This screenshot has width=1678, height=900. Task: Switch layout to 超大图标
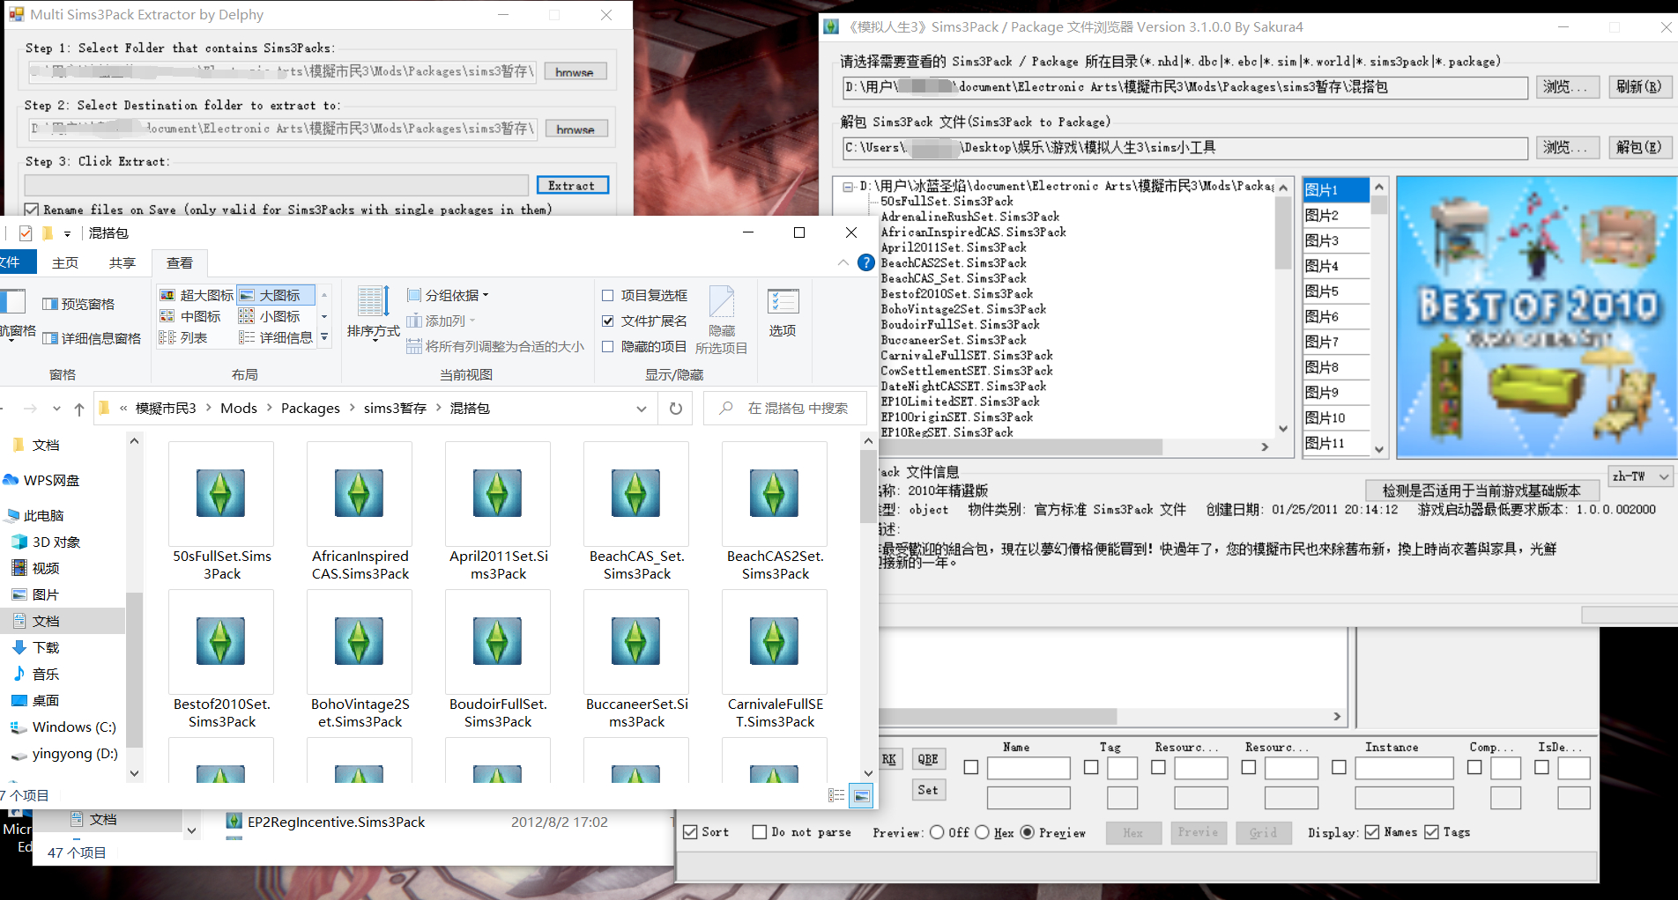(x=197, y=295)
